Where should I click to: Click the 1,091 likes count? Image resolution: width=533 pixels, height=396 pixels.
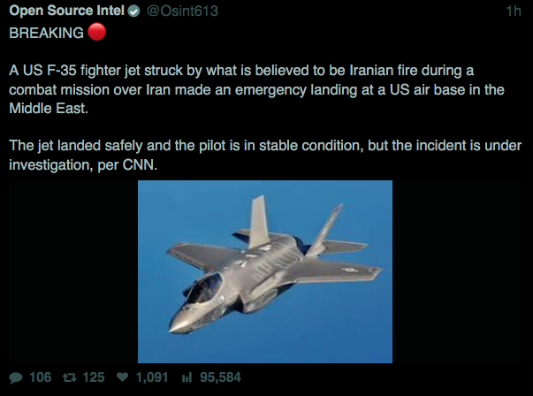(151, 377)
